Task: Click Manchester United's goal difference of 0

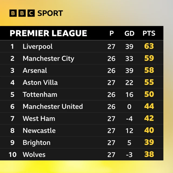Action: tap(129, 107)
